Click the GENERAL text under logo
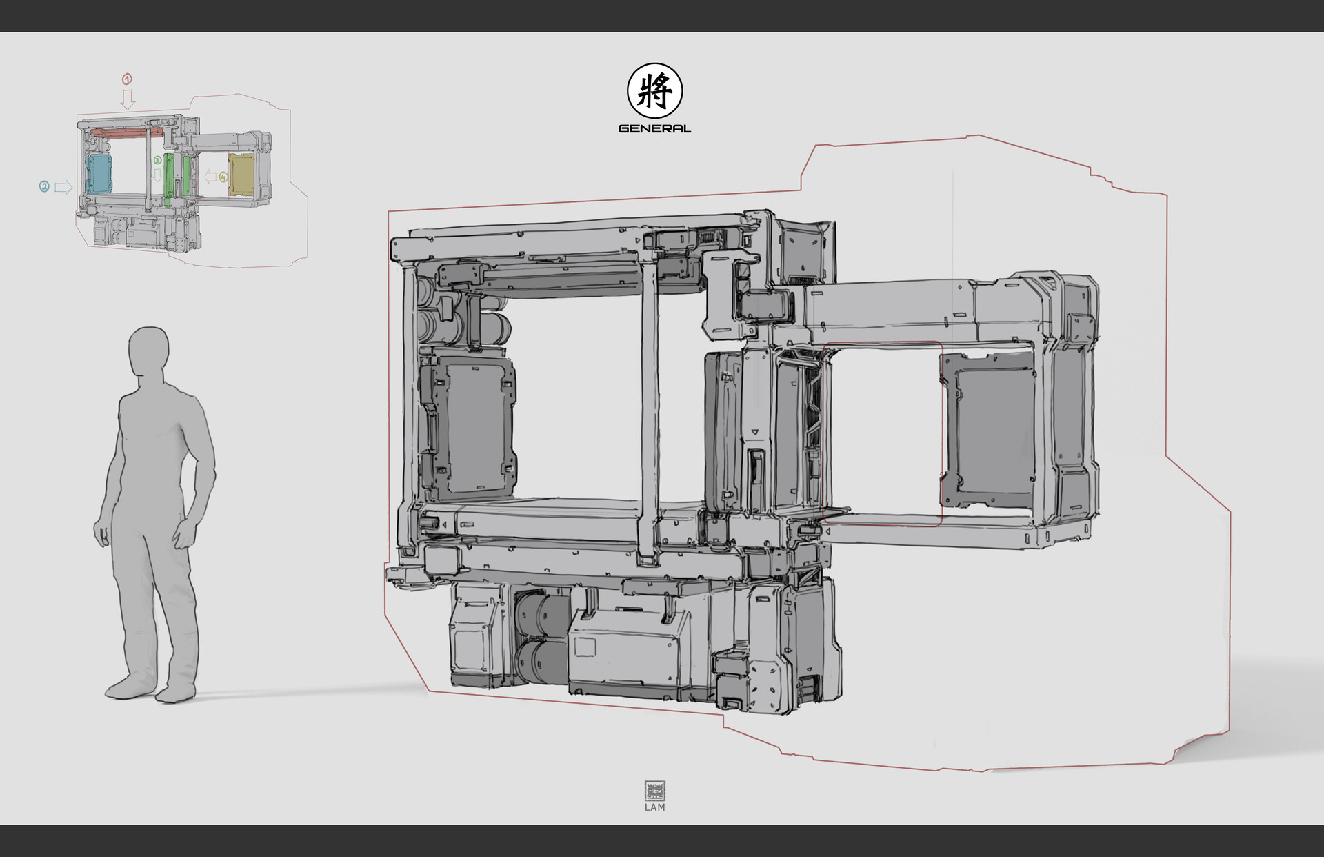 coord(654,128)
